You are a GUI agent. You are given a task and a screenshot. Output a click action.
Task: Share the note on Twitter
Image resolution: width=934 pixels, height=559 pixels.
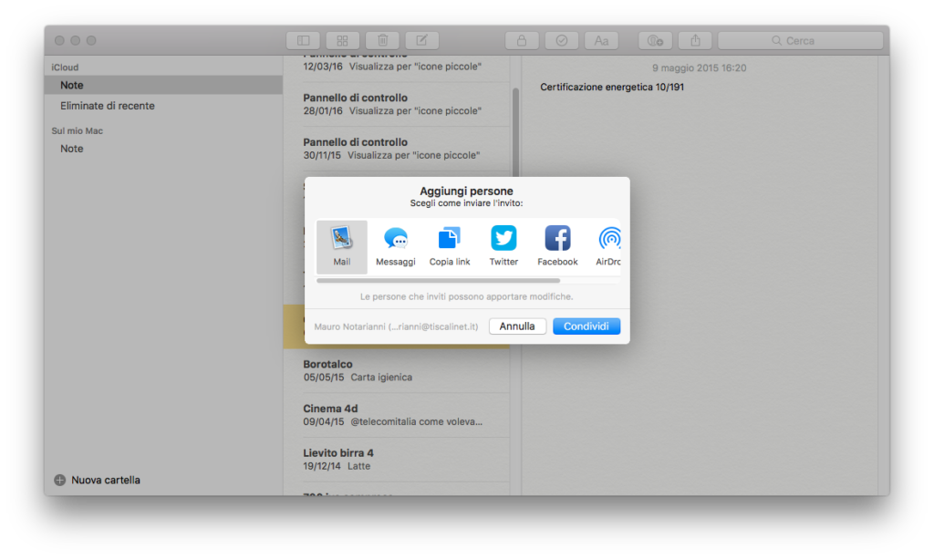(x=503, y=246)
